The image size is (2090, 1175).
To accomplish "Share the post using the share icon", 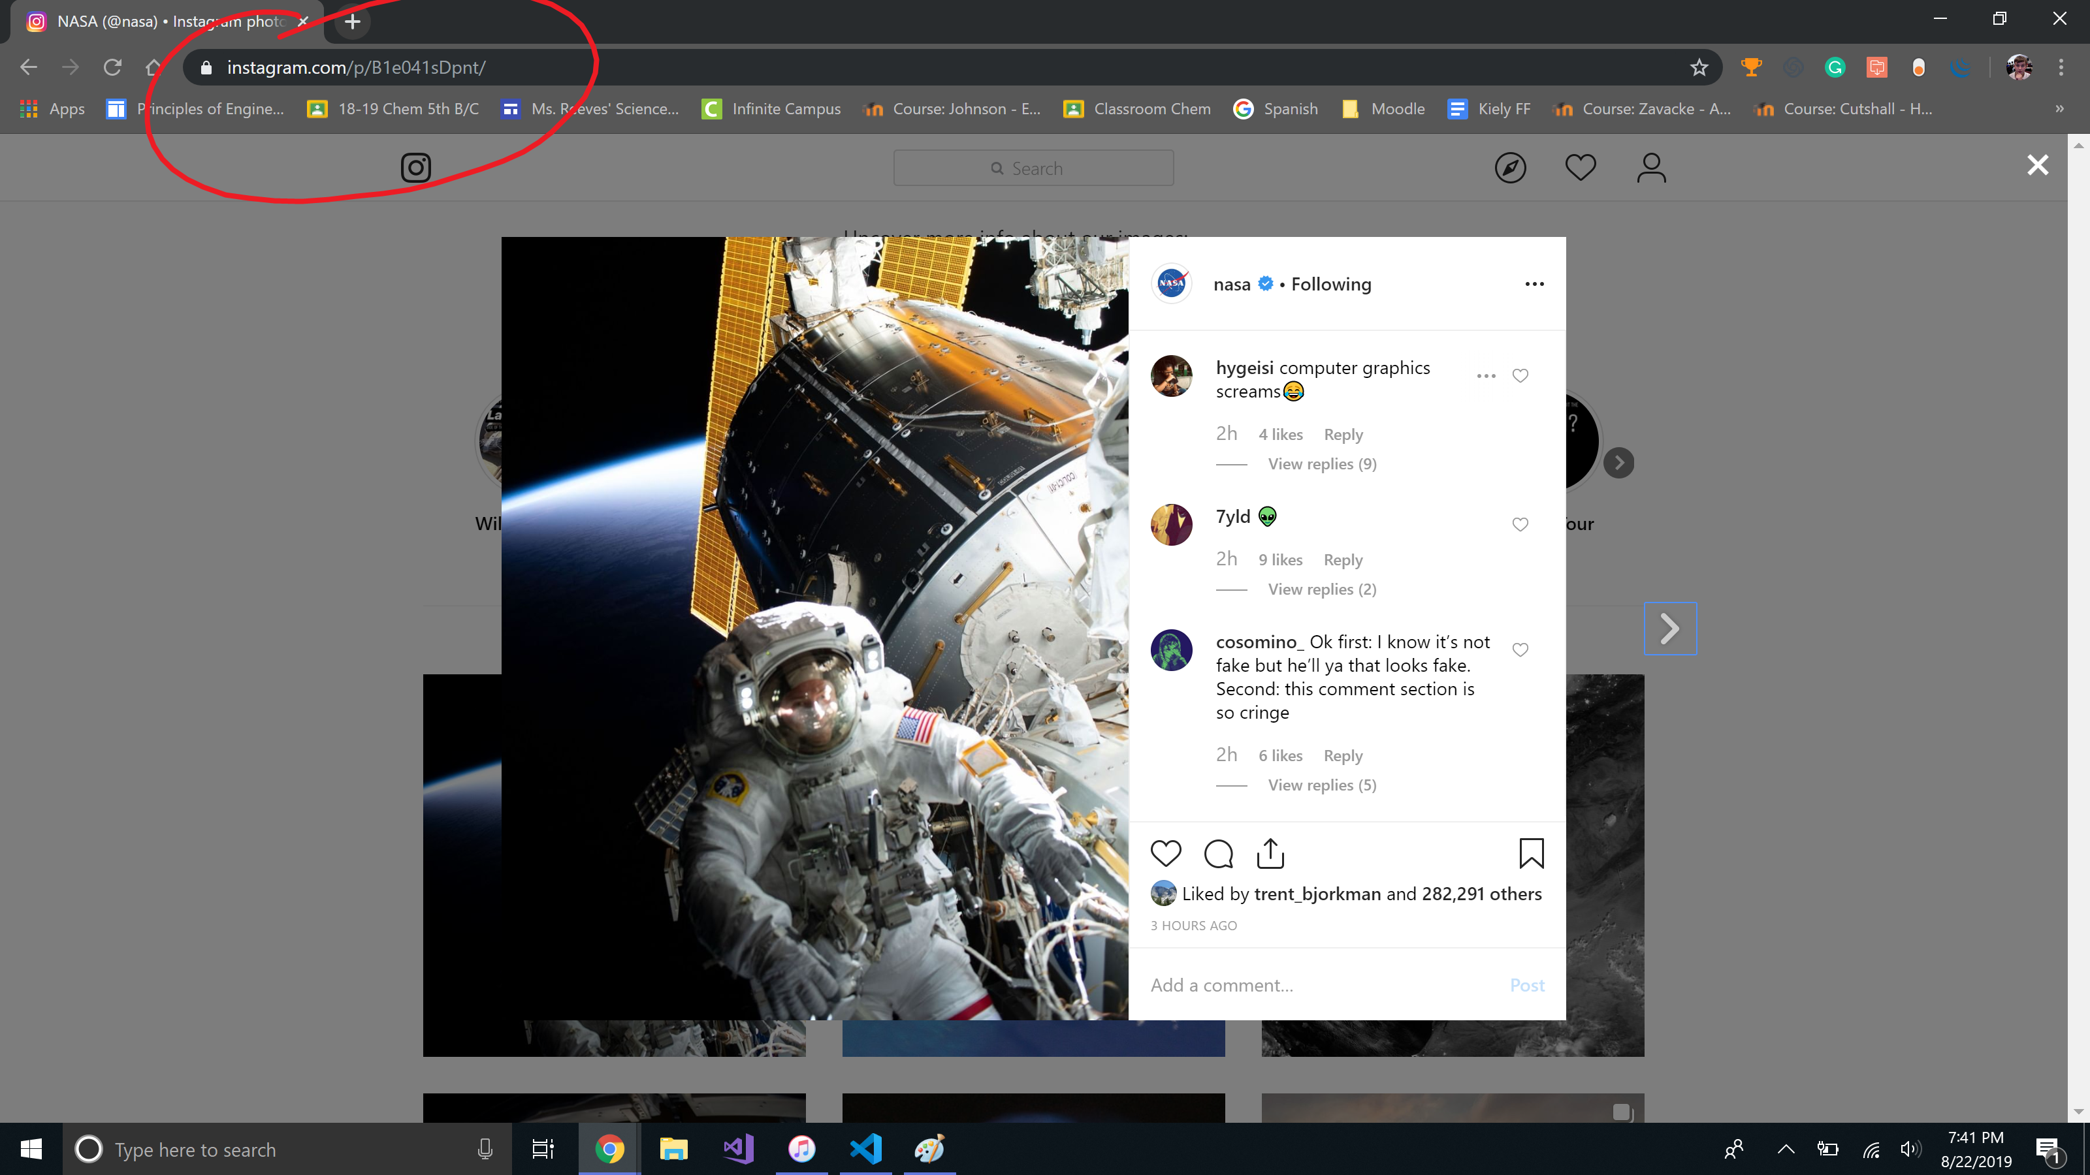I will coord(1270,853).
